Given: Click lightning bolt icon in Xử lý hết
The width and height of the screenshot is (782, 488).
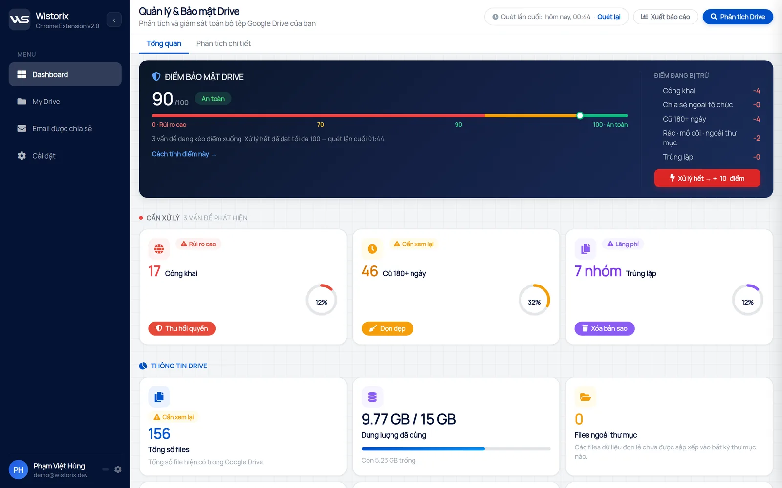Looking at the screenshot, I should [673, 178].
